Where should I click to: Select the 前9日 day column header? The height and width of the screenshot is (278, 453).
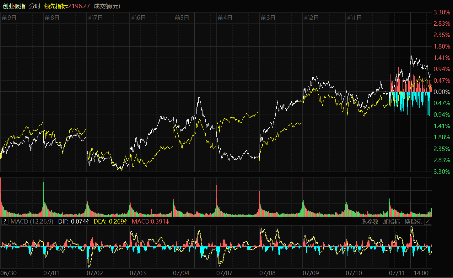point(9,18)
